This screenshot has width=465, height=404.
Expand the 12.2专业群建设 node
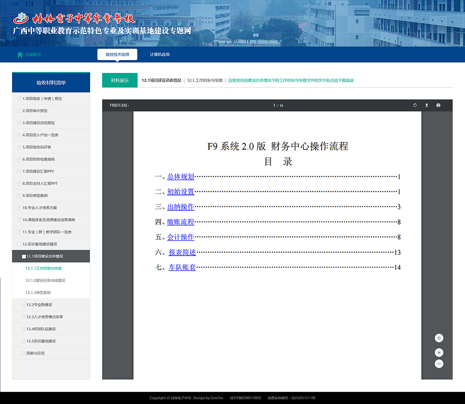pyautogui.click(x=24, y=305)
